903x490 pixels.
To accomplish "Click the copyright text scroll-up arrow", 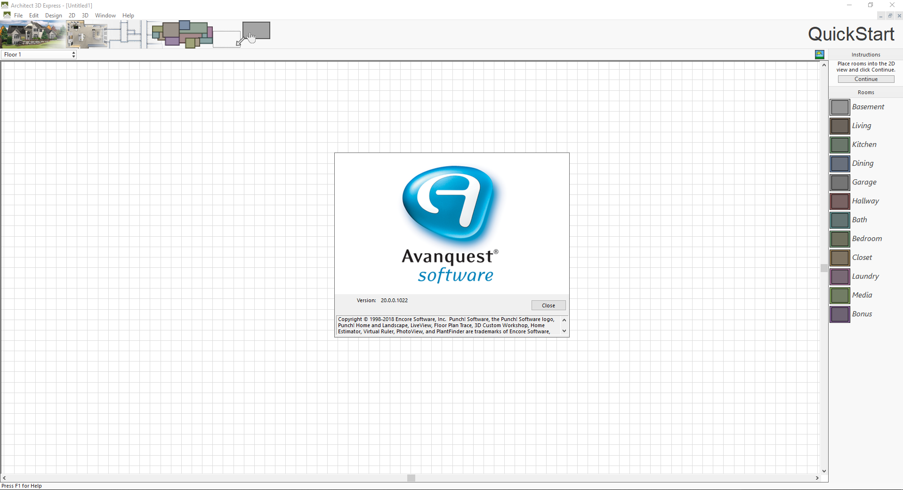I will [564, 320].
